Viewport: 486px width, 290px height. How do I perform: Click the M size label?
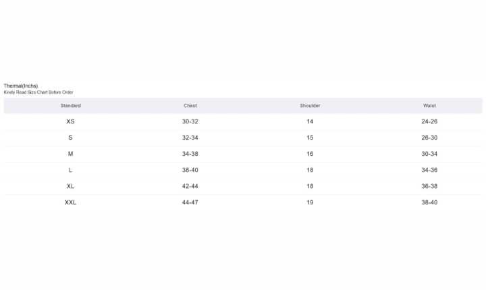coord(71,154)
